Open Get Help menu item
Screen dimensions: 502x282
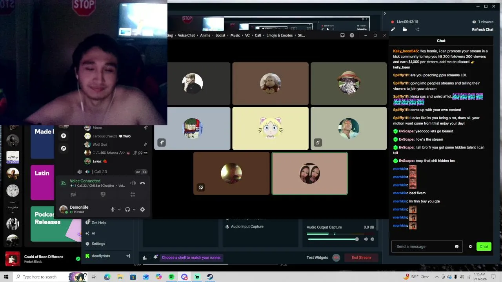pos(98,222)
